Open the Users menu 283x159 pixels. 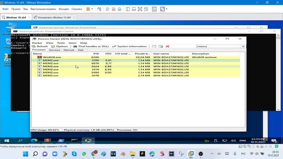click(x=73, y=43)
